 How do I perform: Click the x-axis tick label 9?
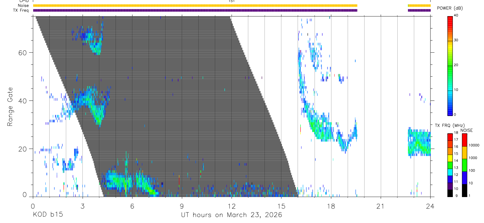182,205
